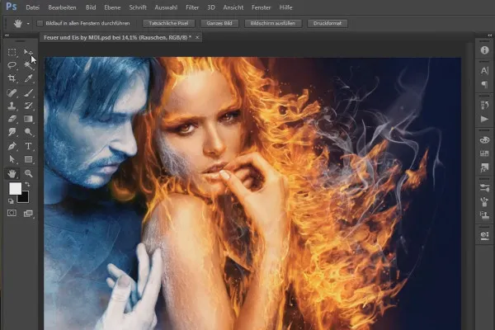Select the Crop tool

point(12,78)
